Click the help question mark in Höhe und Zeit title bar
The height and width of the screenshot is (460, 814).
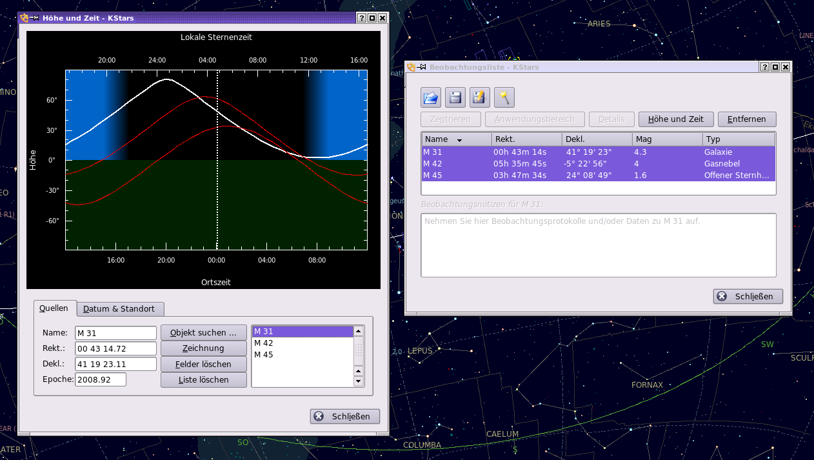[362, 18]
